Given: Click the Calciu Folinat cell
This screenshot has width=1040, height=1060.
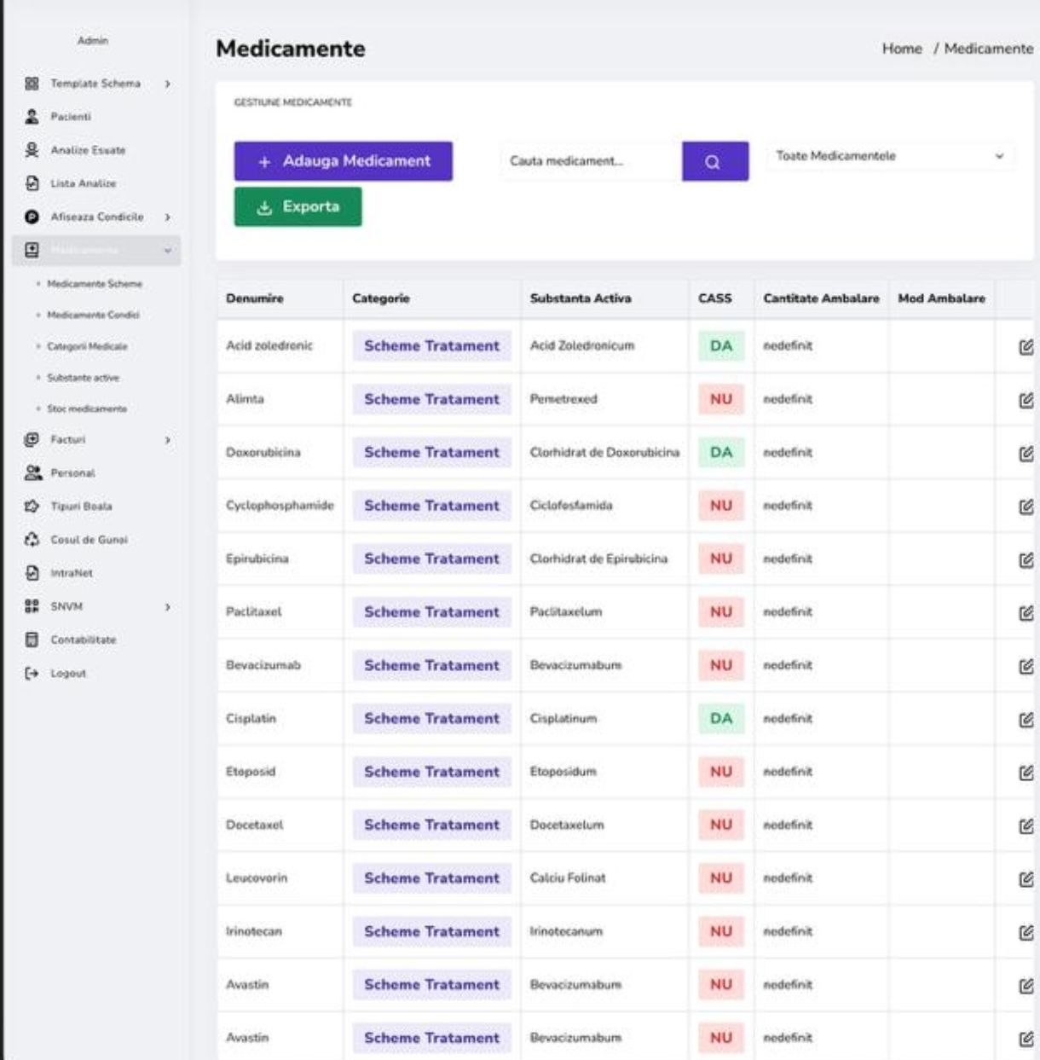Looking at the screenshot, I should point(568,878).
